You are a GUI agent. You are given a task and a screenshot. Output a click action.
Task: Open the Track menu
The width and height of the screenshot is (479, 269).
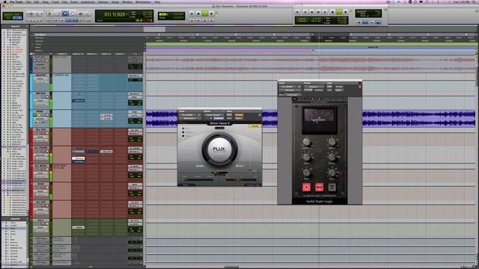tap(55, 1)
